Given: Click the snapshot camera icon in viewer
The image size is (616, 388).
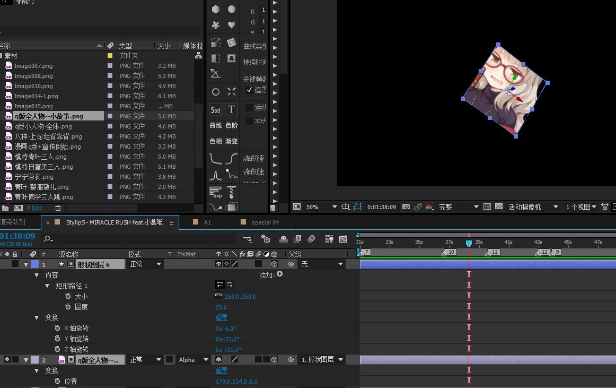Looking at the screenshot, I should pyautogui.click(x=406, y=207).
